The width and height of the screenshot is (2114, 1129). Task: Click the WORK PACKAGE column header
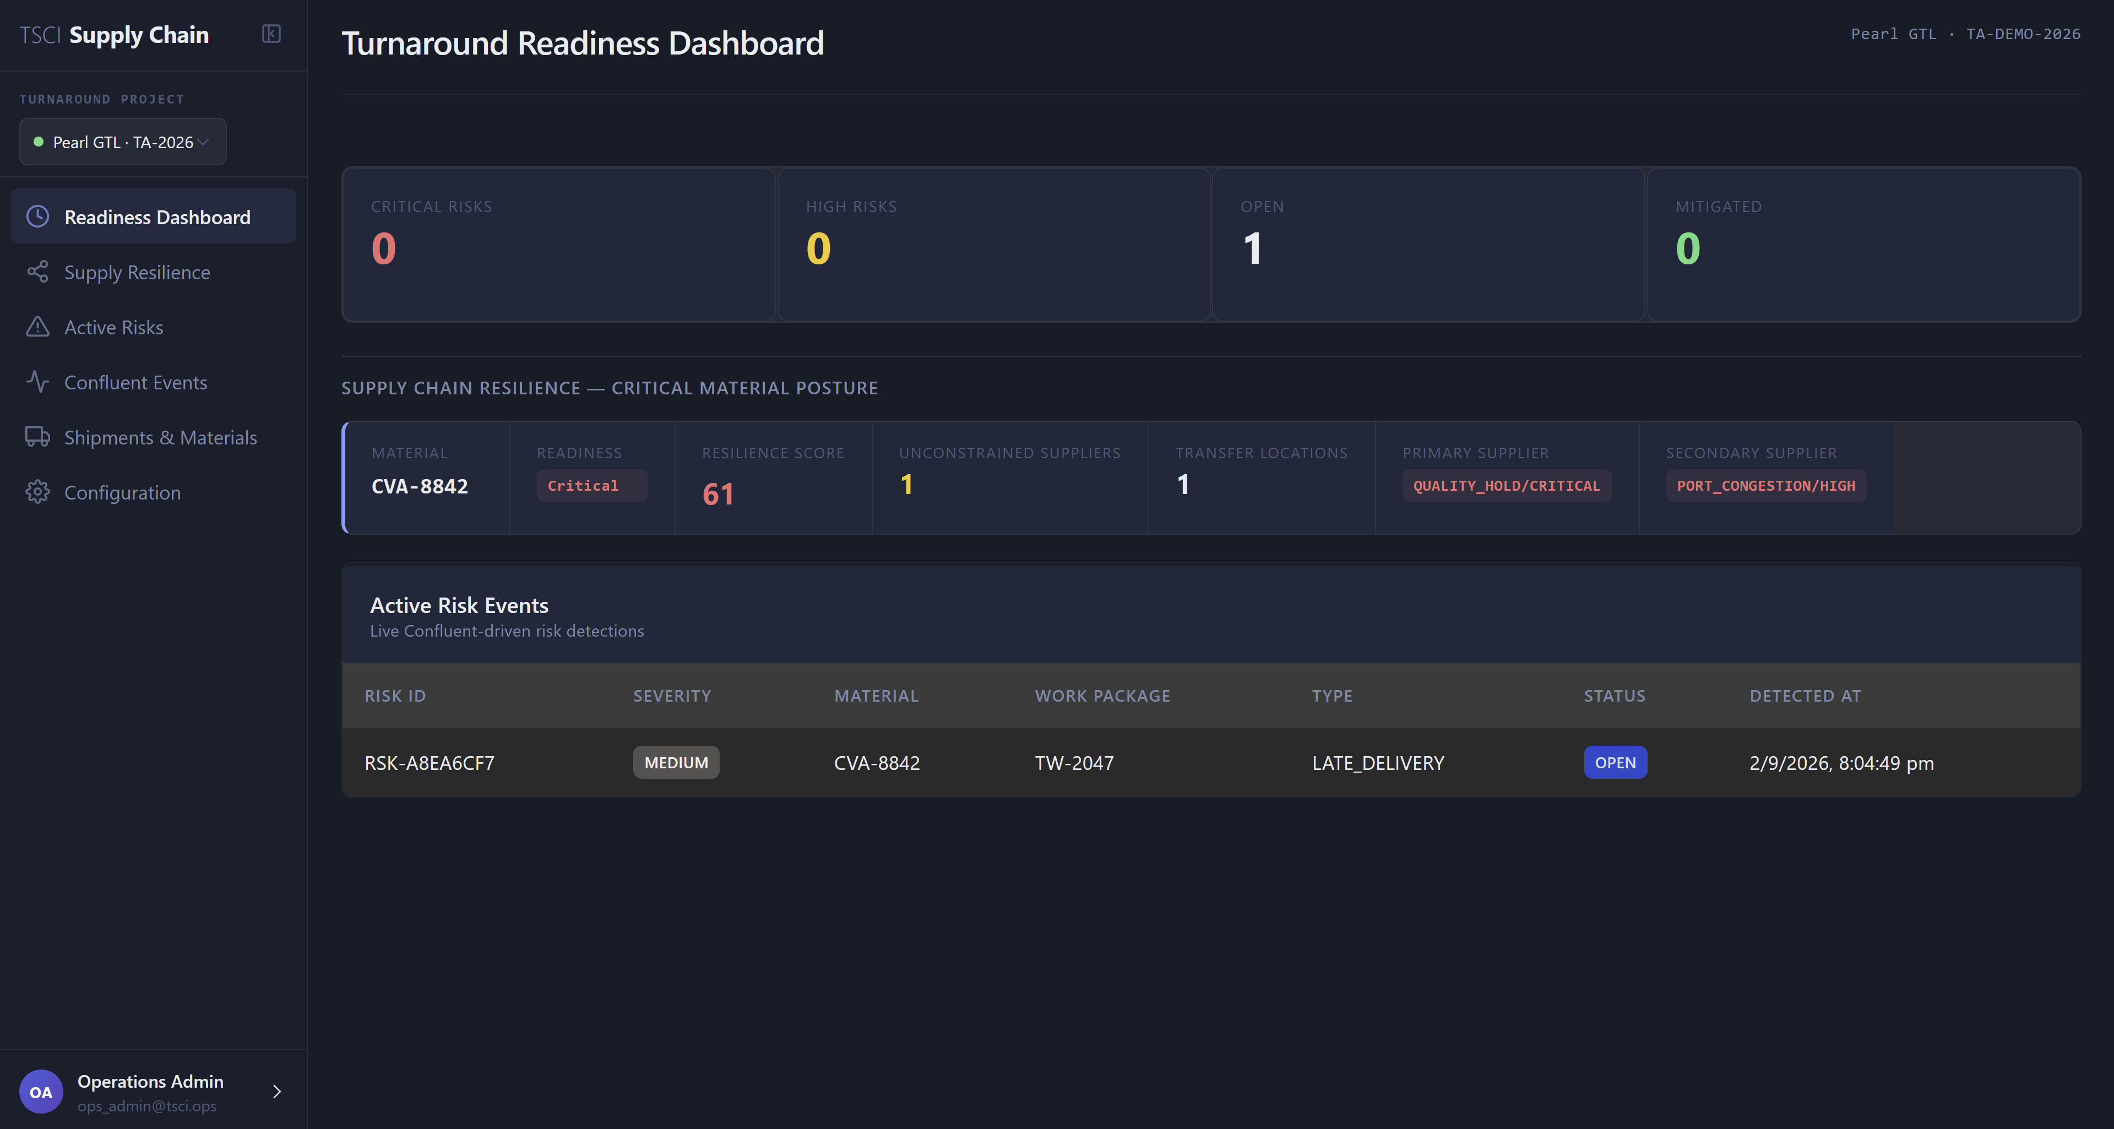(x=1102, y=696)
